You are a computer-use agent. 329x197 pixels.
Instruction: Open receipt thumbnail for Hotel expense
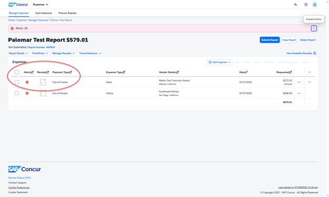43,82
